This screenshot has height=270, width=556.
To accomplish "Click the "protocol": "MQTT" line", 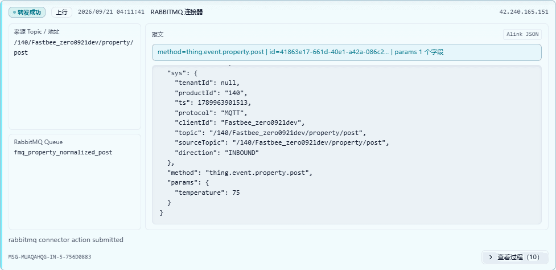I will point(211,113).
